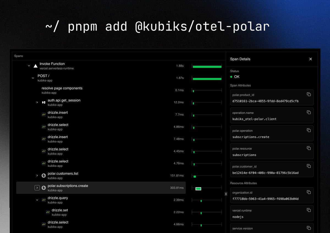Screen dimensions: 330x233
Task: Click the polar.subscriptions.create timeline bar
Action: [198, 188]
